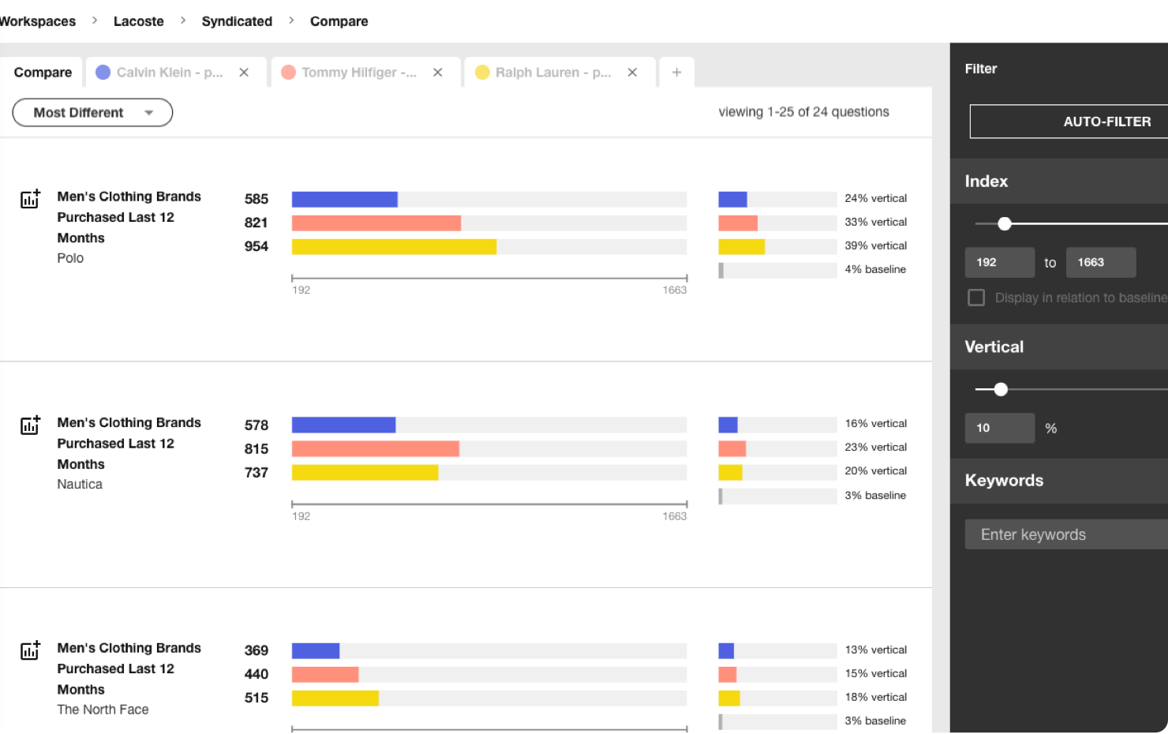The height and width of the screenshot is (734, 1168).
Task: Go to Lacoste in breadcrumb
Action: click(139, 21)
